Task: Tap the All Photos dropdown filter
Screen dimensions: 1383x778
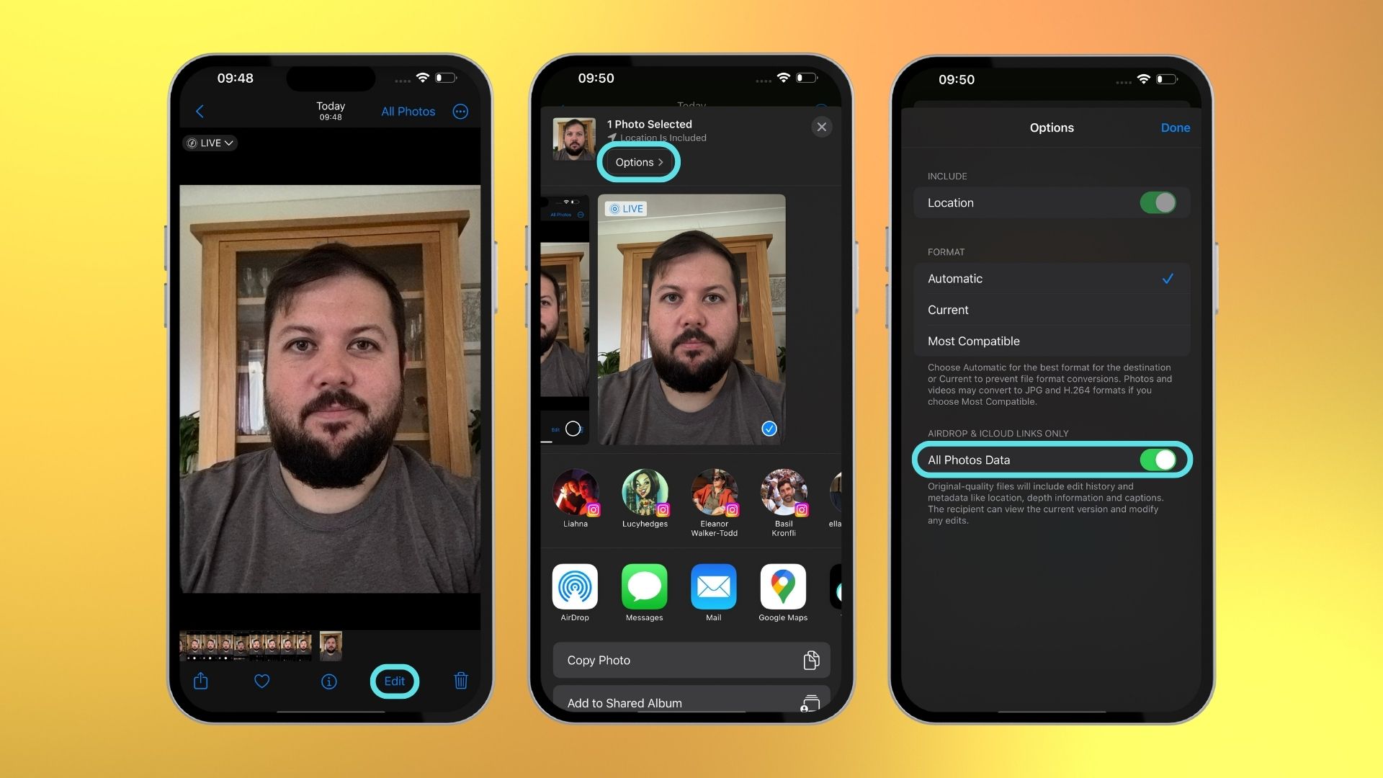Action: (408, 111)
